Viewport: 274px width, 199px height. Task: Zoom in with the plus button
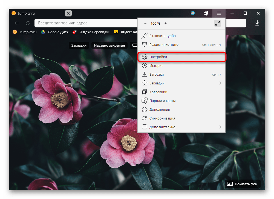point(166,24)
